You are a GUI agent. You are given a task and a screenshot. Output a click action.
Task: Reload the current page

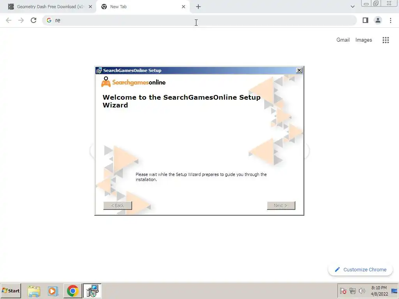(34, 20)
